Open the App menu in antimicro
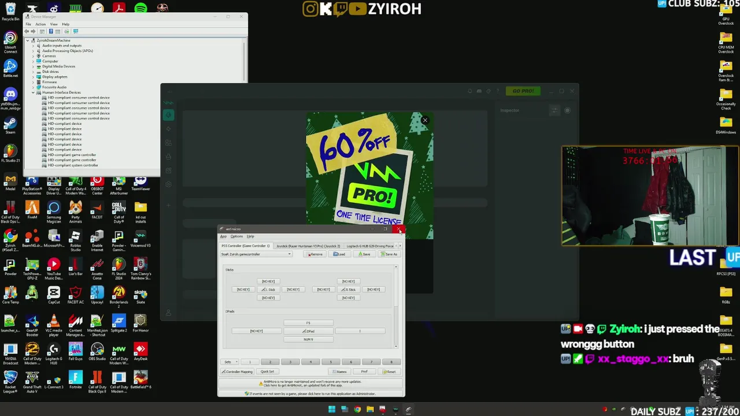The image size is (740, 416). pos(223,236)
